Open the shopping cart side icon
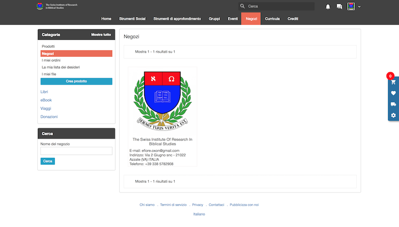The width and height of the screenshot is (399, 227). coord(394,82)
